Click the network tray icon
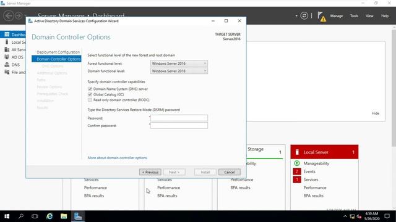The image size is (396, 222). click(x=352, y=216)
